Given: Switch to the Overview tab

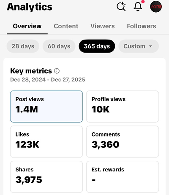Looking at the screenshot, I should click(27, 26).
